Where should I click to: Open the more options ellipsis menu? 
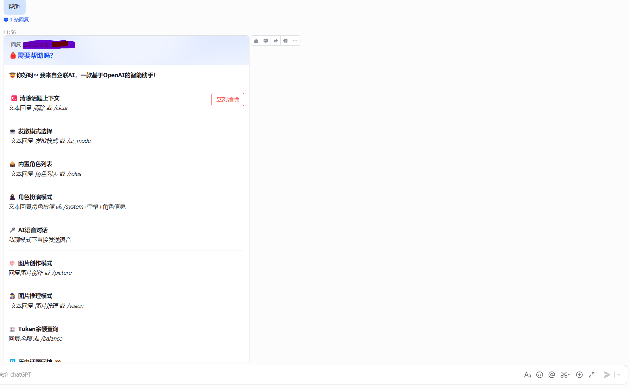click(295, 41)
